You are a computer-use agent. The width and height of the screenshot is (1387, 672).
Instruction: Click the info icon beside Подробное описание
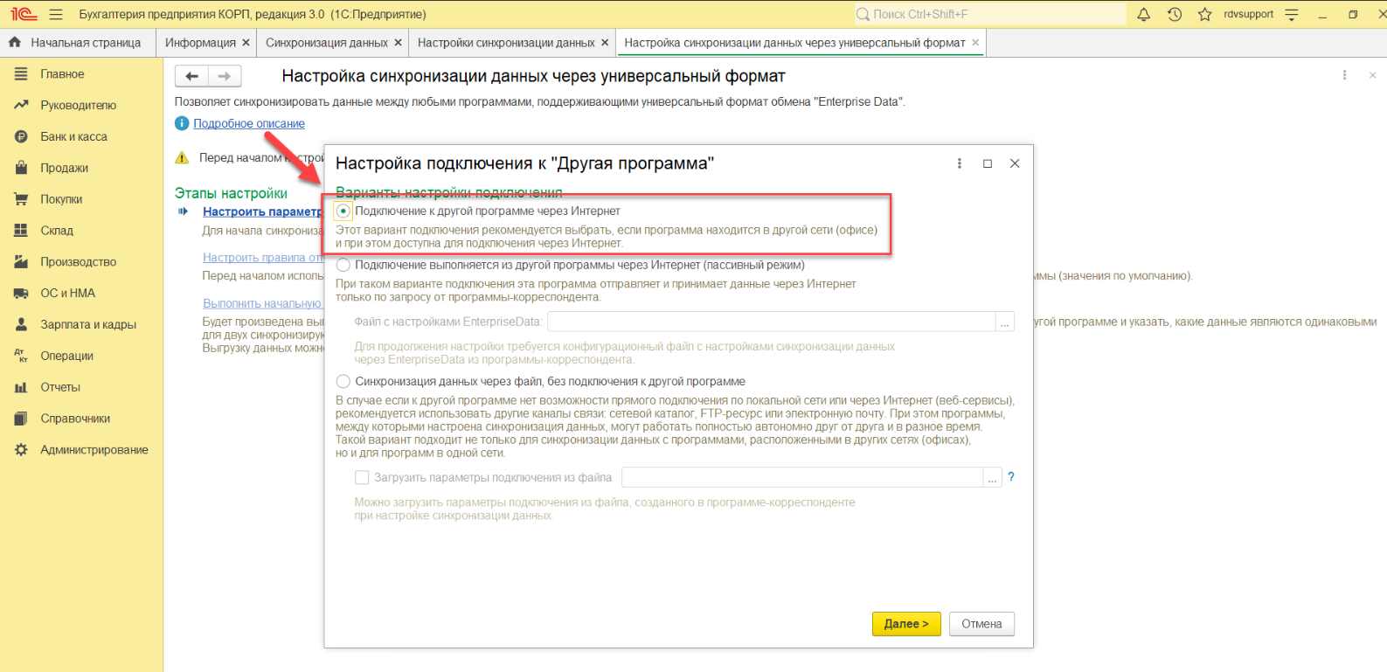182,123
